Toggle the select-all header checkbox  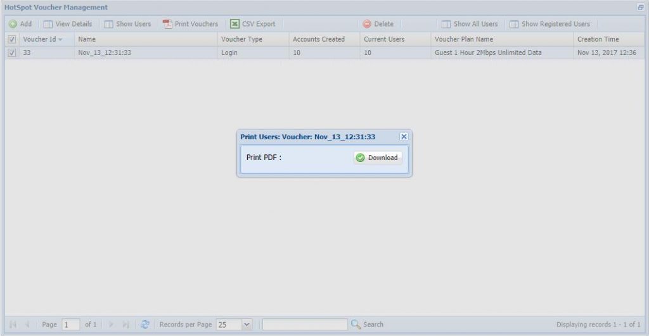(12, 39)
